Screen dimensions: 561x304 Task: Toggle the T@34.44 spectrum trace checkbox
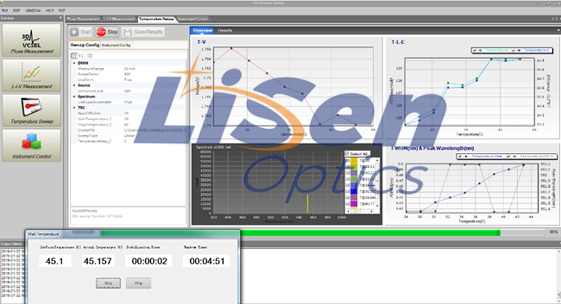[347, 185]
